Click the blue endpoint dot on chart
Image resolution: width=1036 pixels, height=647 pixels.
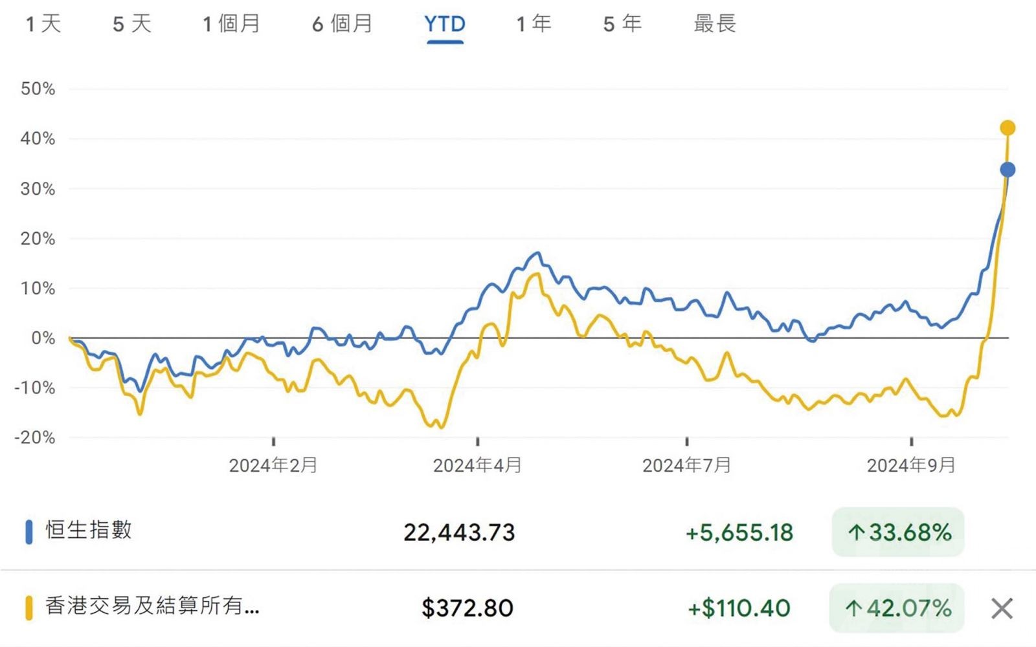coord(1008,170)
